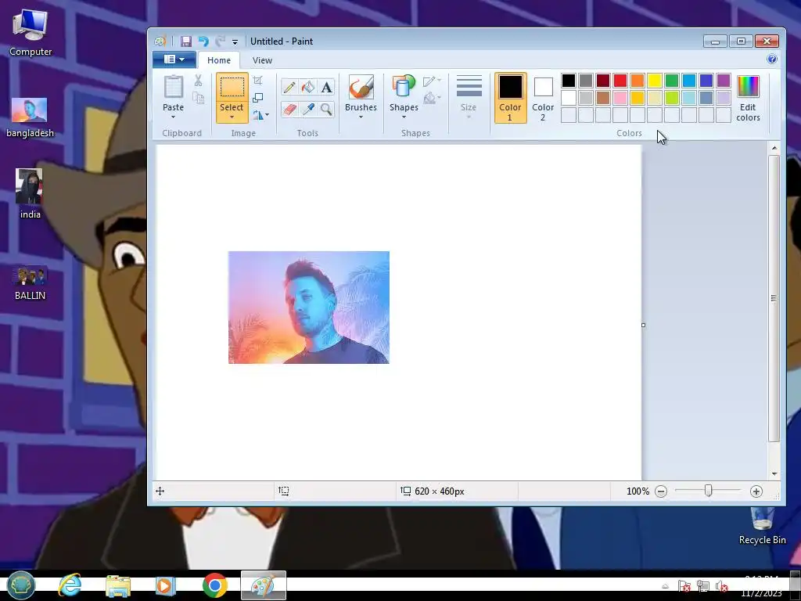Screen dimensions: 801x601
Task: Select the Text tool
Action: point(326,87)
